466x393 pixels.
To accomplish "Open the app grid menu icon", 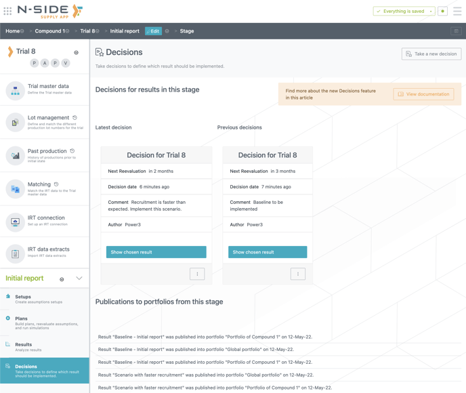I will coord(7,11).
